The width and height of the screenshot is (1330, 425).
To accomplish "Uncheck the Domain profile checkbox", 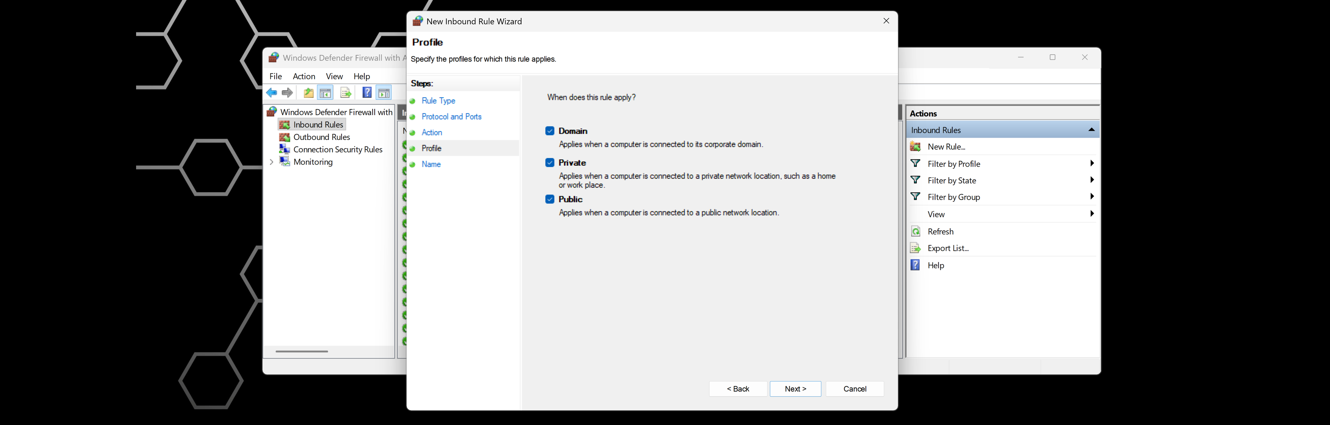I will (x=550, y=131).
